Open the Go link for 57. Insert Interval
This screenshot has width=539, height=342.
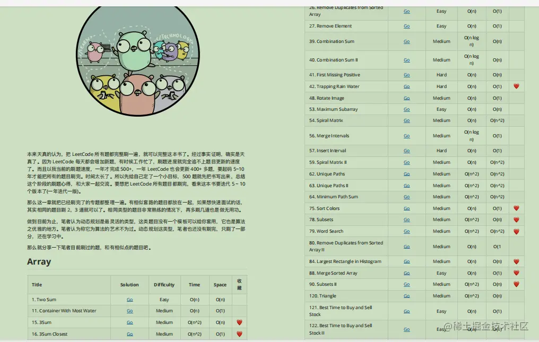click(x=407, y=151)
